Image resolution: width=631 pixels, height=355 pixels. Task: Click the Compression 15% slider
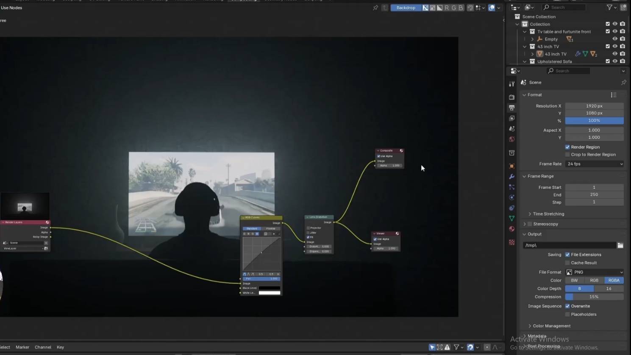594,297
